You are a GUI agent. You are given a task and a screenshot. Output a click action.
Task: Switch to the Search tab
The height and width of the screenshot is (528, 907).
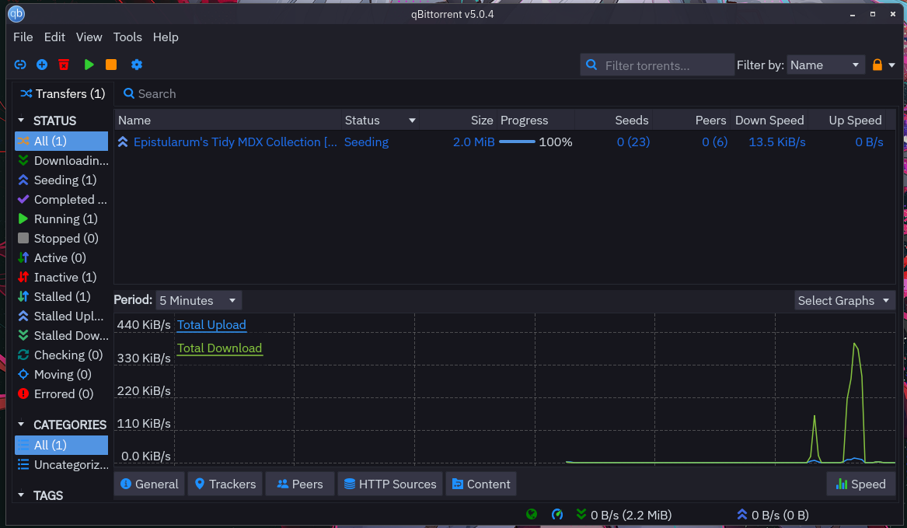(x=149, y=93)
